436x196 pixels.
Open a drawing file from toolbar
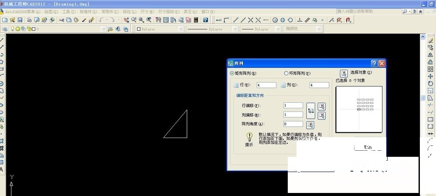[x=12, y=20]
